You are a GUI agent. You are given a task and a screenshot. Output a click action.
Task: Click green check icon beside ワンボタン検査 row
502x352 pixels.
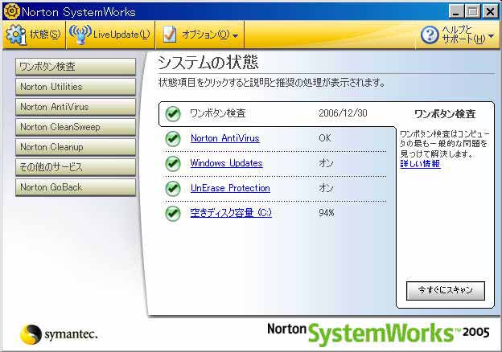coord(173,113)
